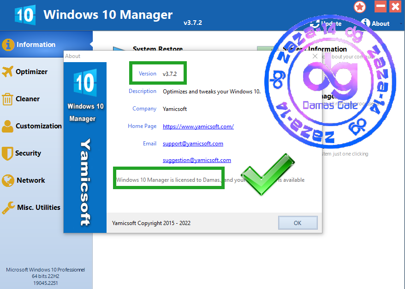Viewport: 405px width, 289px height.
Task: Click 'Microsoft Windows 10 Professionnel' OS info text
Action: coord(46,270)
